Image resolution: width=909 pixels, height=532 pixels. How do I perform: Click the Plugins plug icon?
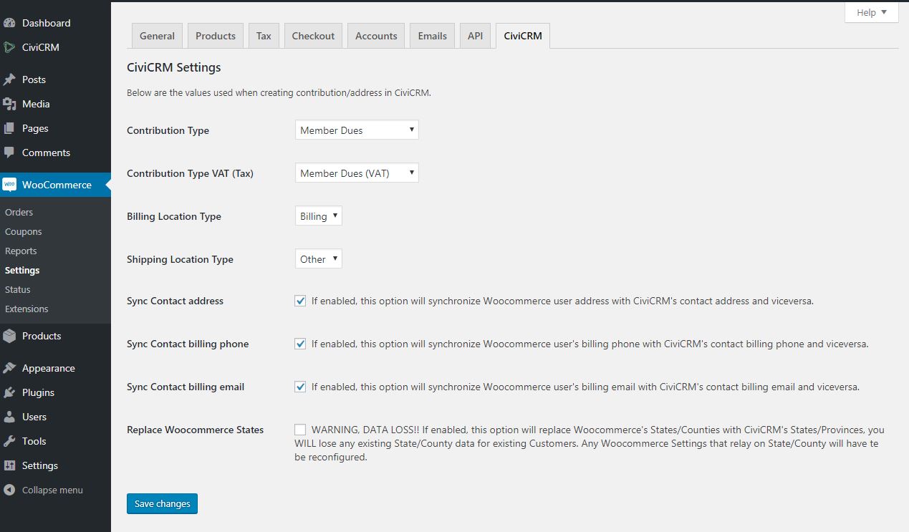coord(9,392)
